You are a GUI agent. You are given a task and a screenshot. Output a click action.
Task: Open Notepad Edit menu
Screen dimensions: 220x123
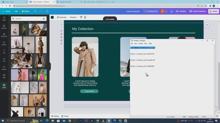(x=135, y=43)
